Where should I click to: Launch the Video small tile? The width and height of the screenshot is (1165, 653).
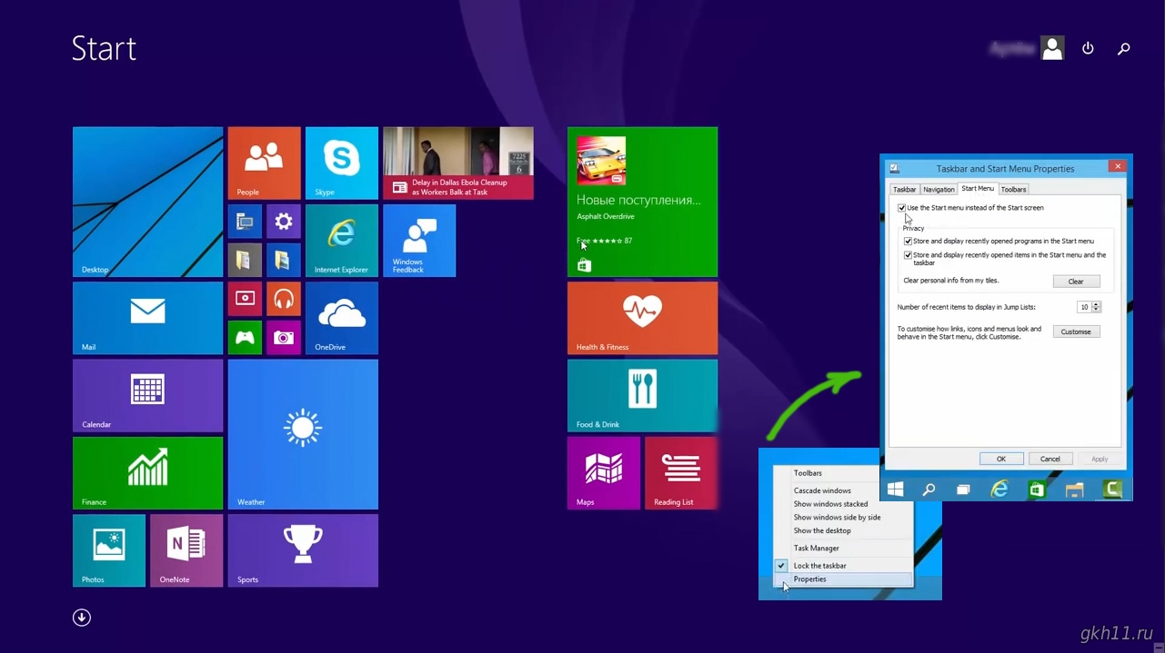click(245, 299)
